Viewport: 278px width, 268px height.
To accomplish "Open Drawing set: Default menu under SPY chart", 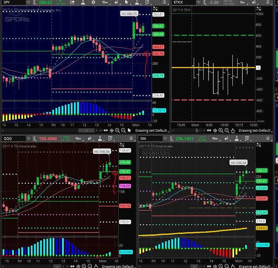I will point(152,131).
